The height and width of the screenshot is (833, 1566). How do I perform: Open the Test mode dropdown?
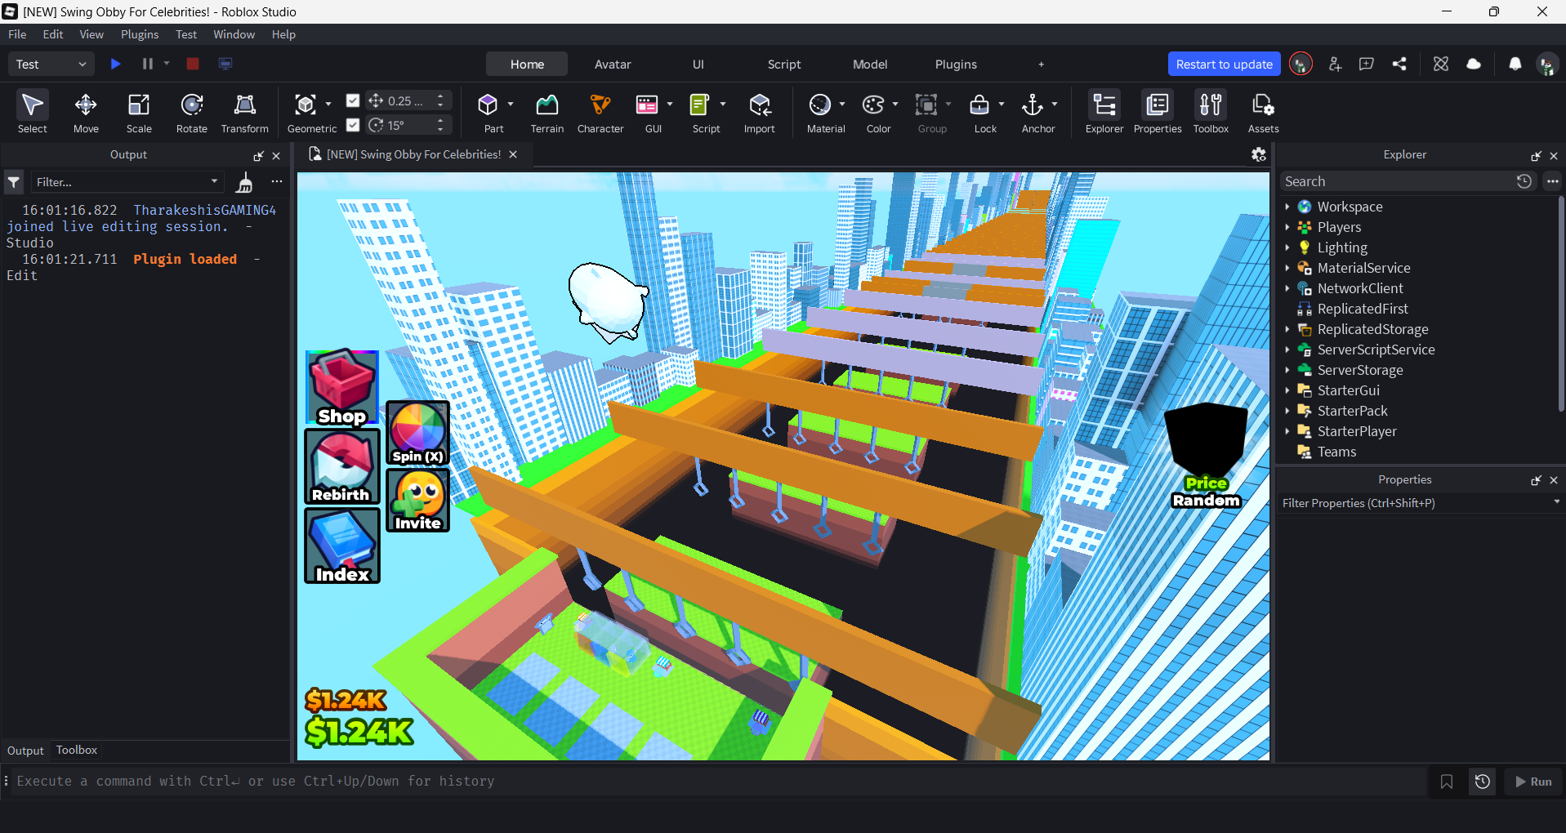pyautogui.click(x=51, y=64)
